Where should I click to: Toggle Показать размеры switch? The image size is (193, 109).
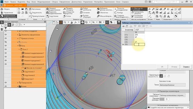(x=164, y=99)
